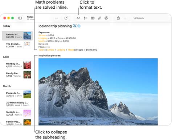
Task: Click the Iceland trip note thumbnail
Action: [x=27, y=36]
